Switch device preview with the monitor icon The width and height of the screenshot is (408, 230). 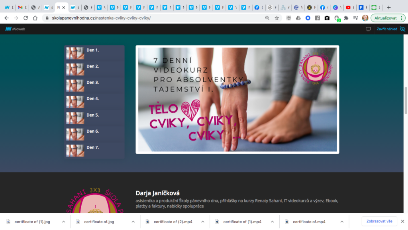[x=368, y=29]
